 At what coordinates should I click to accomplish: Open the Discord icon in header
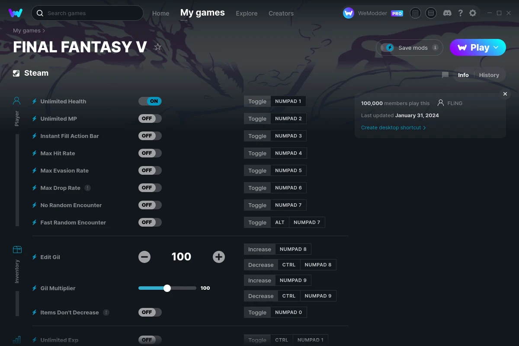tap(447, 13)
